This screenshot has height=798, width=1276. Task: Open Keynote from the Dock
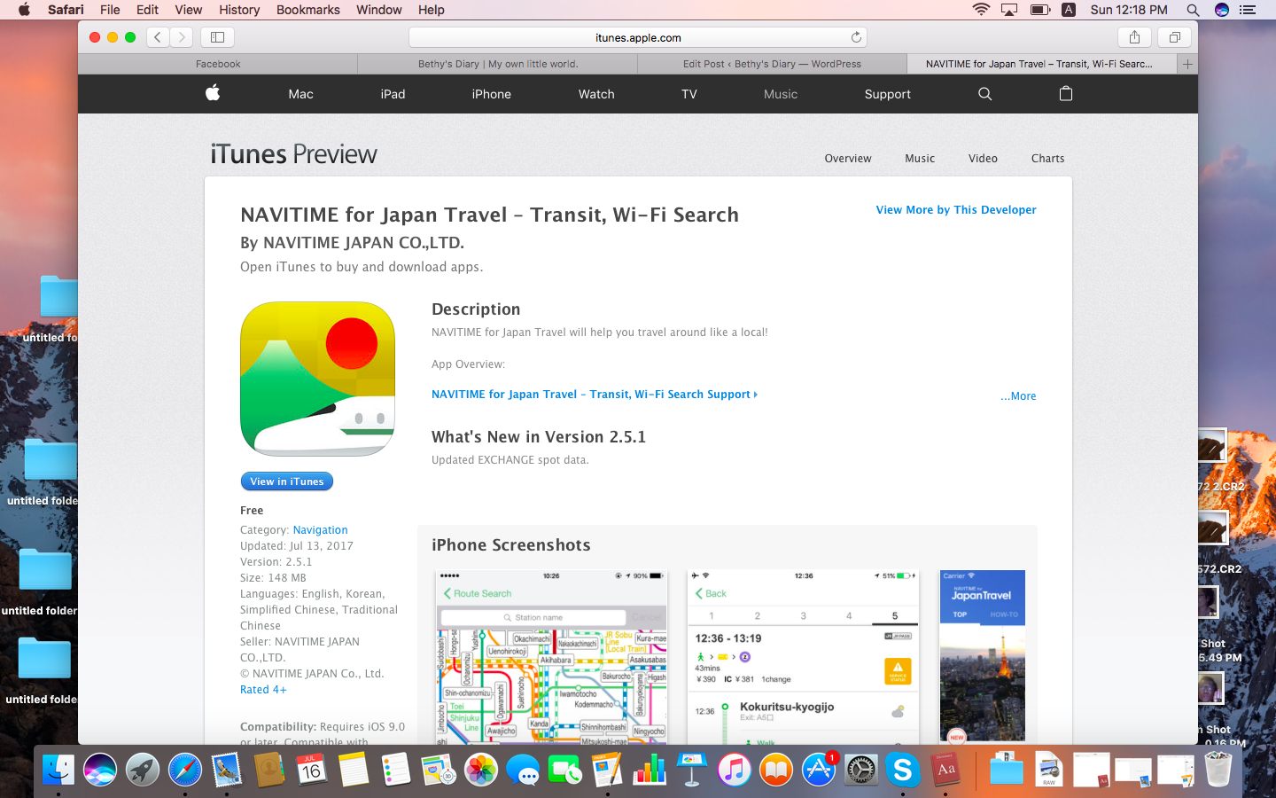691,770
